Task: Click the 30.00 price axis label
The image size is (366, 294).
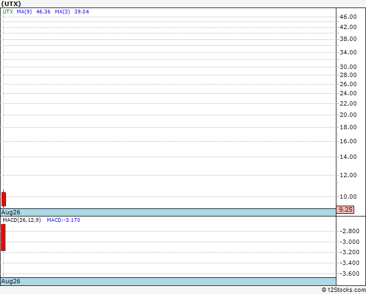Action: coord(348,67)
